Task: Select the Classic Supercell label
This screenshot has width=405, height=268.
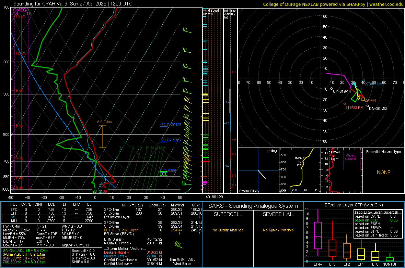Action: pos(350,157)
